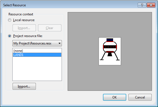Select the (none) list entry
The height and width of the screenshot is (107, 158).
click(x=37, y=51)
